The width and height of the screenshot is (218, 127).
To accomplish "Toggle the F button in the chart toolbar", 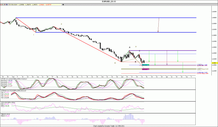I will pyautogui.click(x=5, y=5).
